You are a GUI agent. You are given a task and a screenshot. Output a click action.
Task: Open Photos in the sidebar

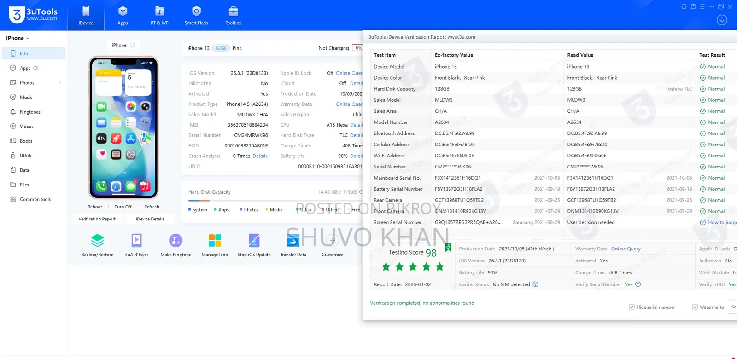[x=34, y=83]
